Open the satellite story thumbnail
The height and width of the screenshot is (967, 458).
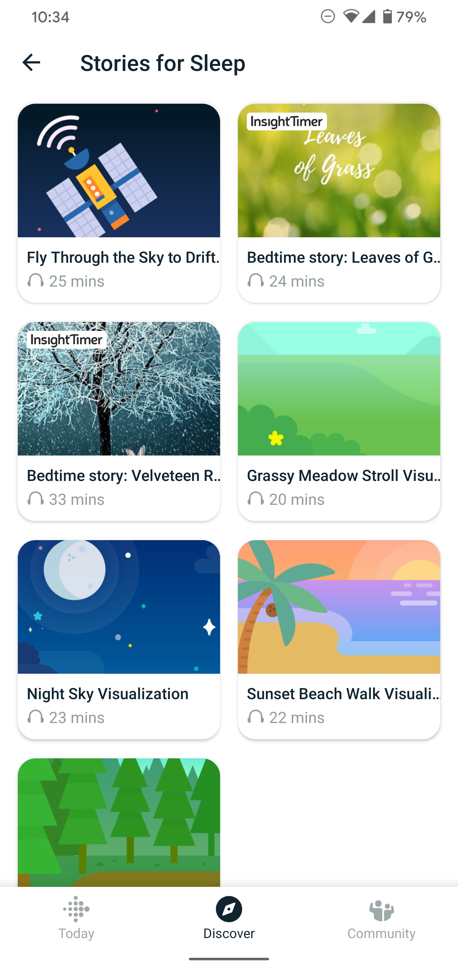119,170
